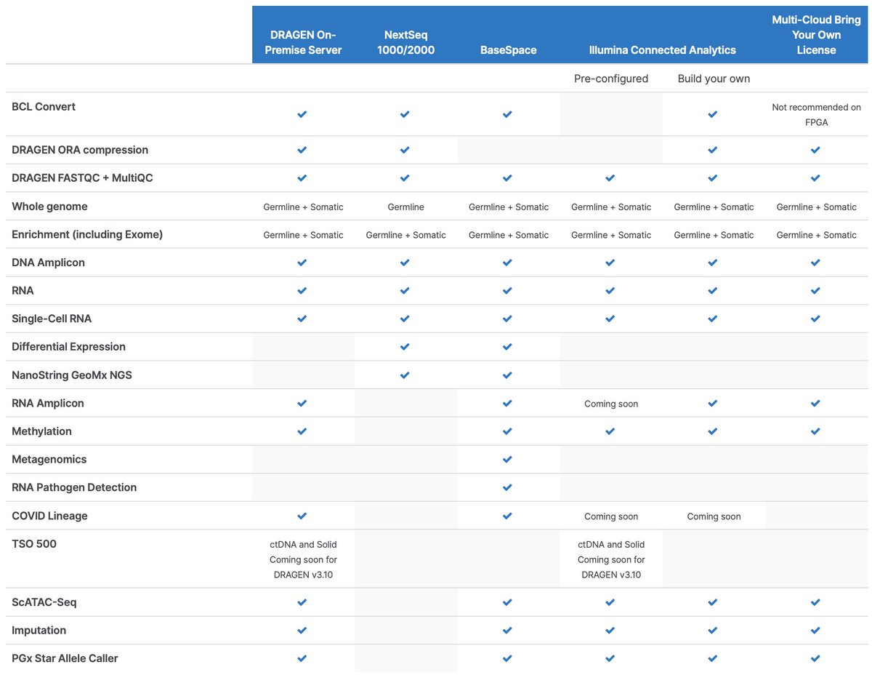The image size is (872, 675).
Task: Click BCL Convert checkmark under Build your own
Action: tap(713, 114)
